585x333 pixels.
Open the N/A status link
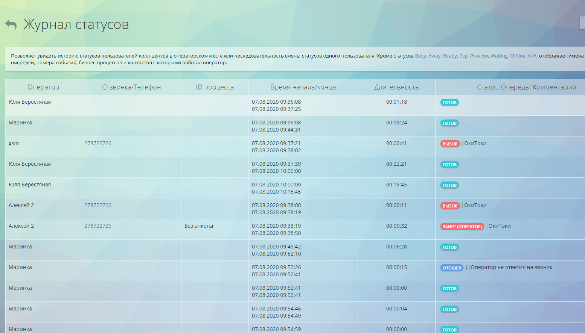pyautogui.click(x=532, y=56)
